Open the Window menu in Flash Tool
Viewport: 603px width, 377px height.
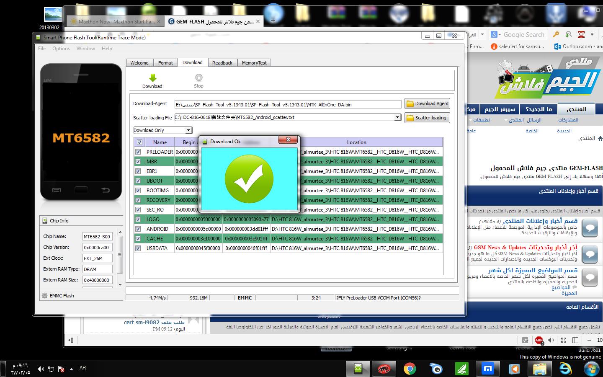click(86, 49)
